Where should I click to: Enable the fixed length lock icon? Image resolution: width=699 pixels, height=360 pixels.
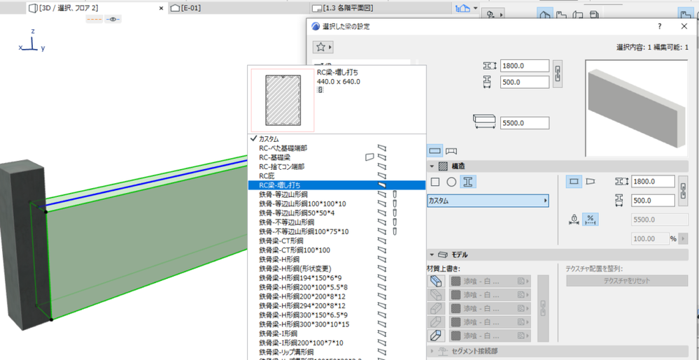pos(574,219)
